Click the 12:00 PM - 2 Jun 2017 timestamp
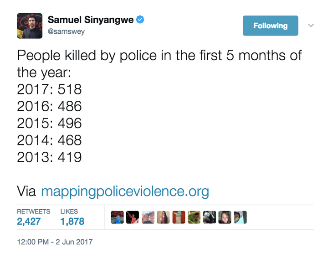This screenshot has height=253, width=328. coord(55,242)
